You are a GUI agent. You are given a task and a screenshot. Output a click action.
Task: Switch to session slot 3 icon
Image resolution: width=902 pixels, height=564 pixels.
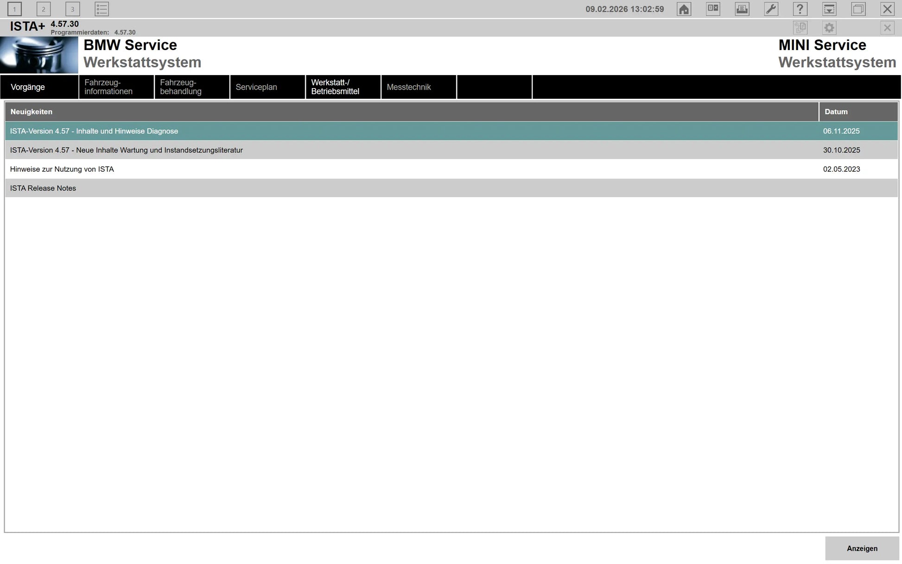click(72, 9)
